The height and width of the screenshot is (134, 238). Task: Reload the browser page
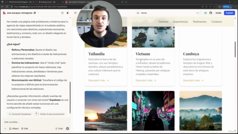pyautogui.click(x=7, y=7)
